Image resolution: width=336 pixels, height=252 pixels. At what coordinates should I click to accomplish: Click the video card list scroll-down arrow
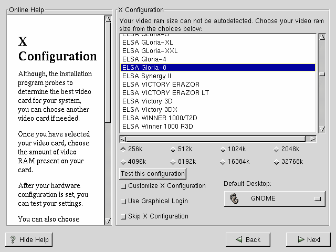pyautogui.click(x=321, y=129)
